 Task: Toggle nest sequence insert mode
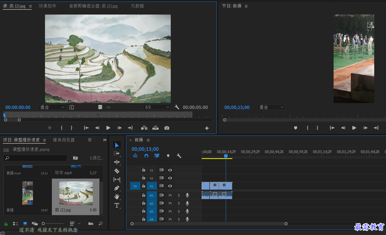(135, 156)
